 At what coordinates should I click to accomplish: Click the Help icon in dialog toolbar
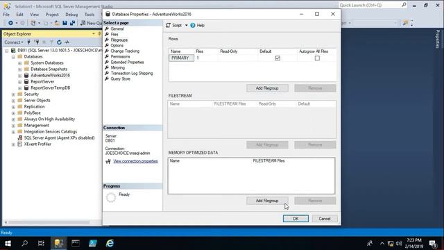tap(193, 25)
